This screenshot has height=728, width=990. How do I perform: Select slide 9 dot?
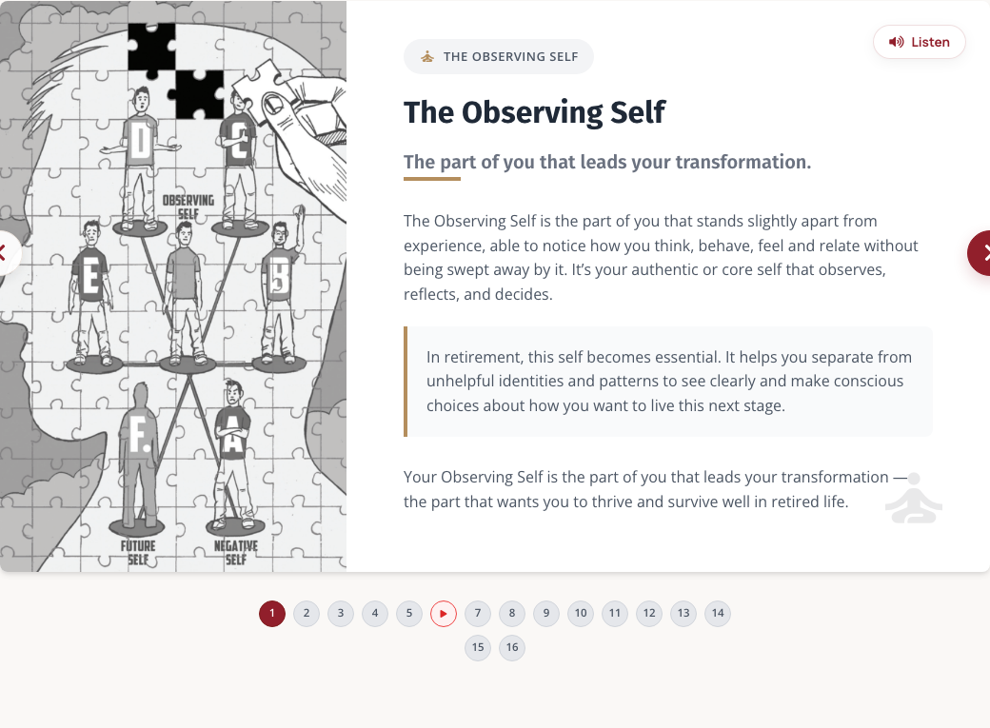546,613
